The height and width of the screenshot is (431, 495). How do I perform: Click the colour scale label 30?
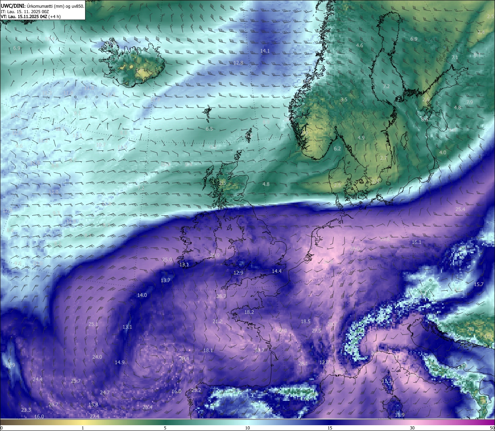[412, 428]
